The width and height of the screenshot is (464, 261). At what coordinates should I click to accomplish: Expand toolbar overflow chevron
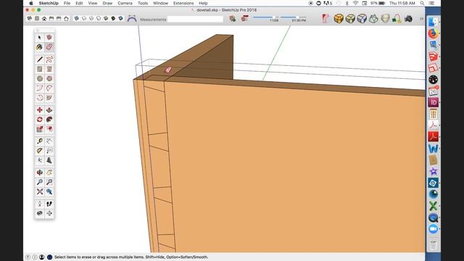(x=421, y=19)
